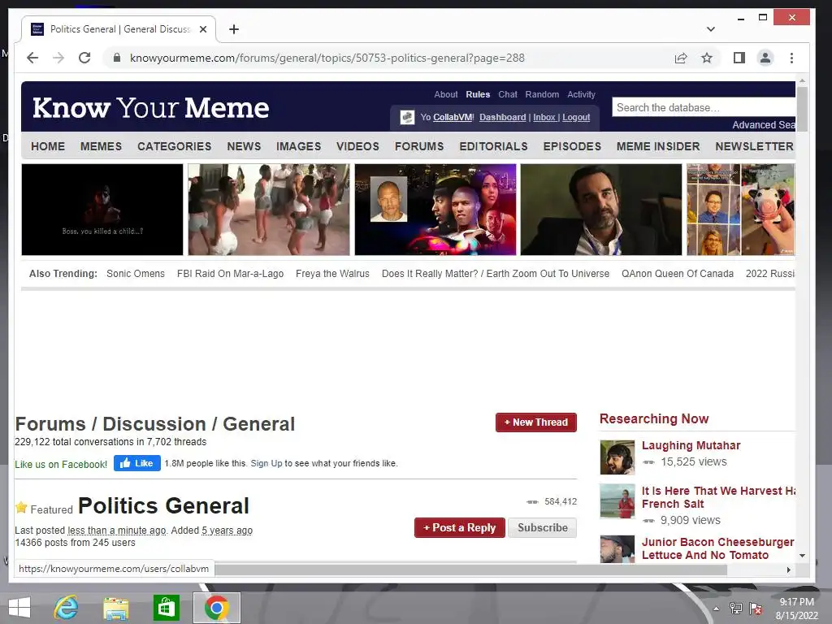Screen dimensions: 832x624
Task: Click the horizontal scrollbar right arrow
Action: click(x=788, y=570)
